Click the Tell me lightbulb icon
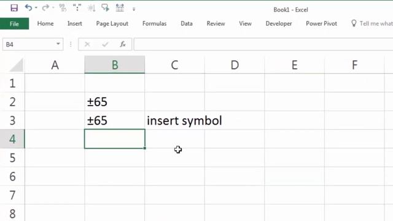 coord(354,23)
